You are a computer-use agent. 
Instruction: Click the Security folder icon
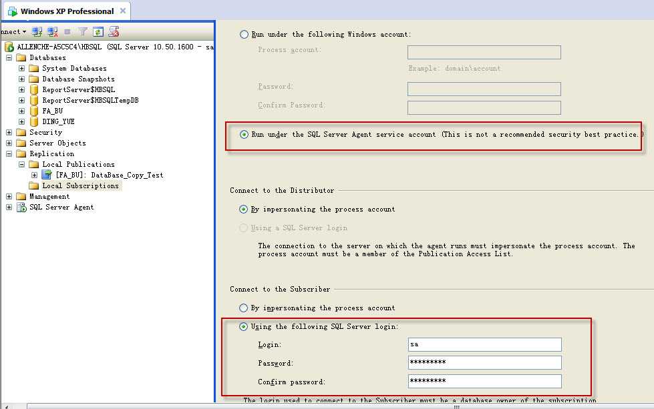click(21, 133)
